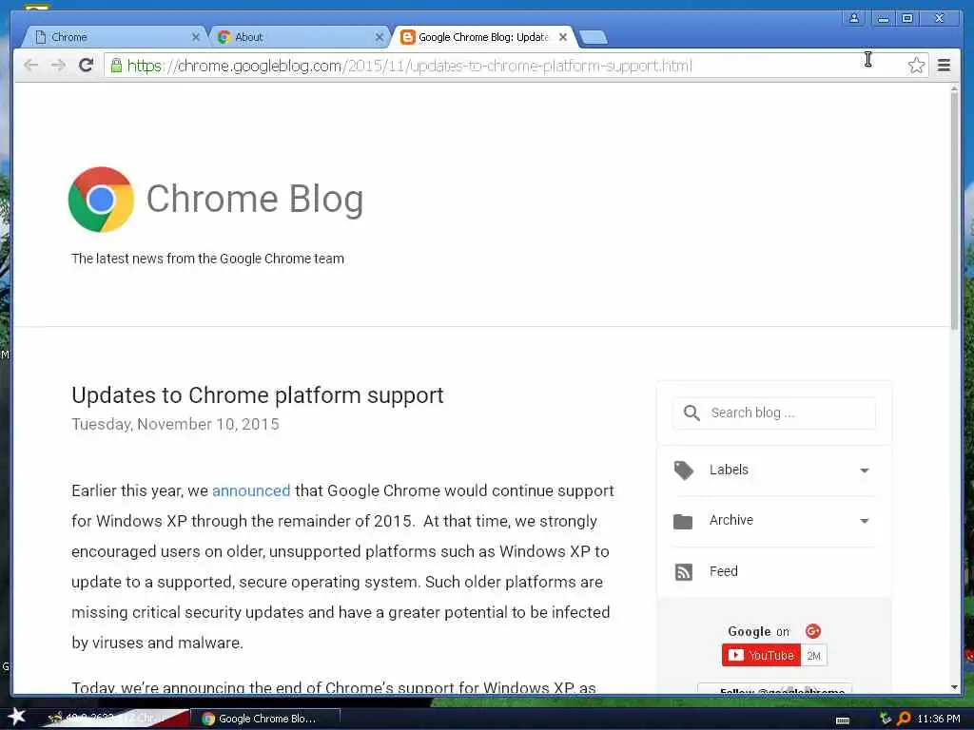
Task: Go forward with the forward arrow
Action: pos(58,66)
